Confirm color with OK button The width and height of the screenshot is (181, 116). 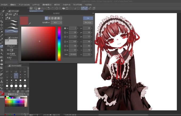88,18
